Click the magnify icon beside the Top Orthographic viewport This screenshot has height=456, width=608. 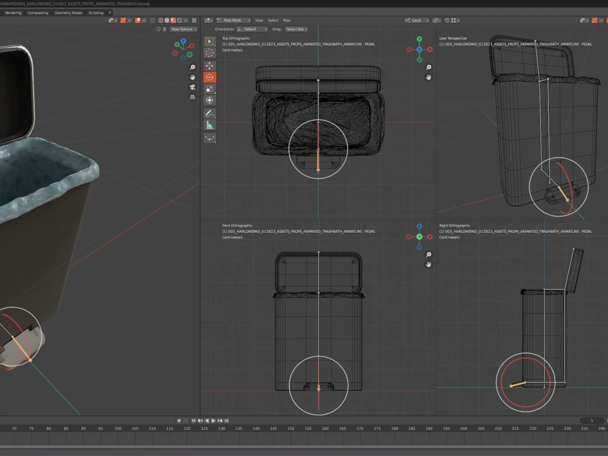pos(429,67)
